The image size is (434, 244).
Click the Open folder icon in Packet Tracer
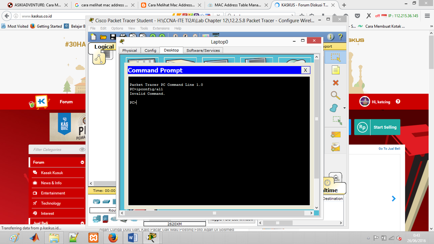(103, 37)
